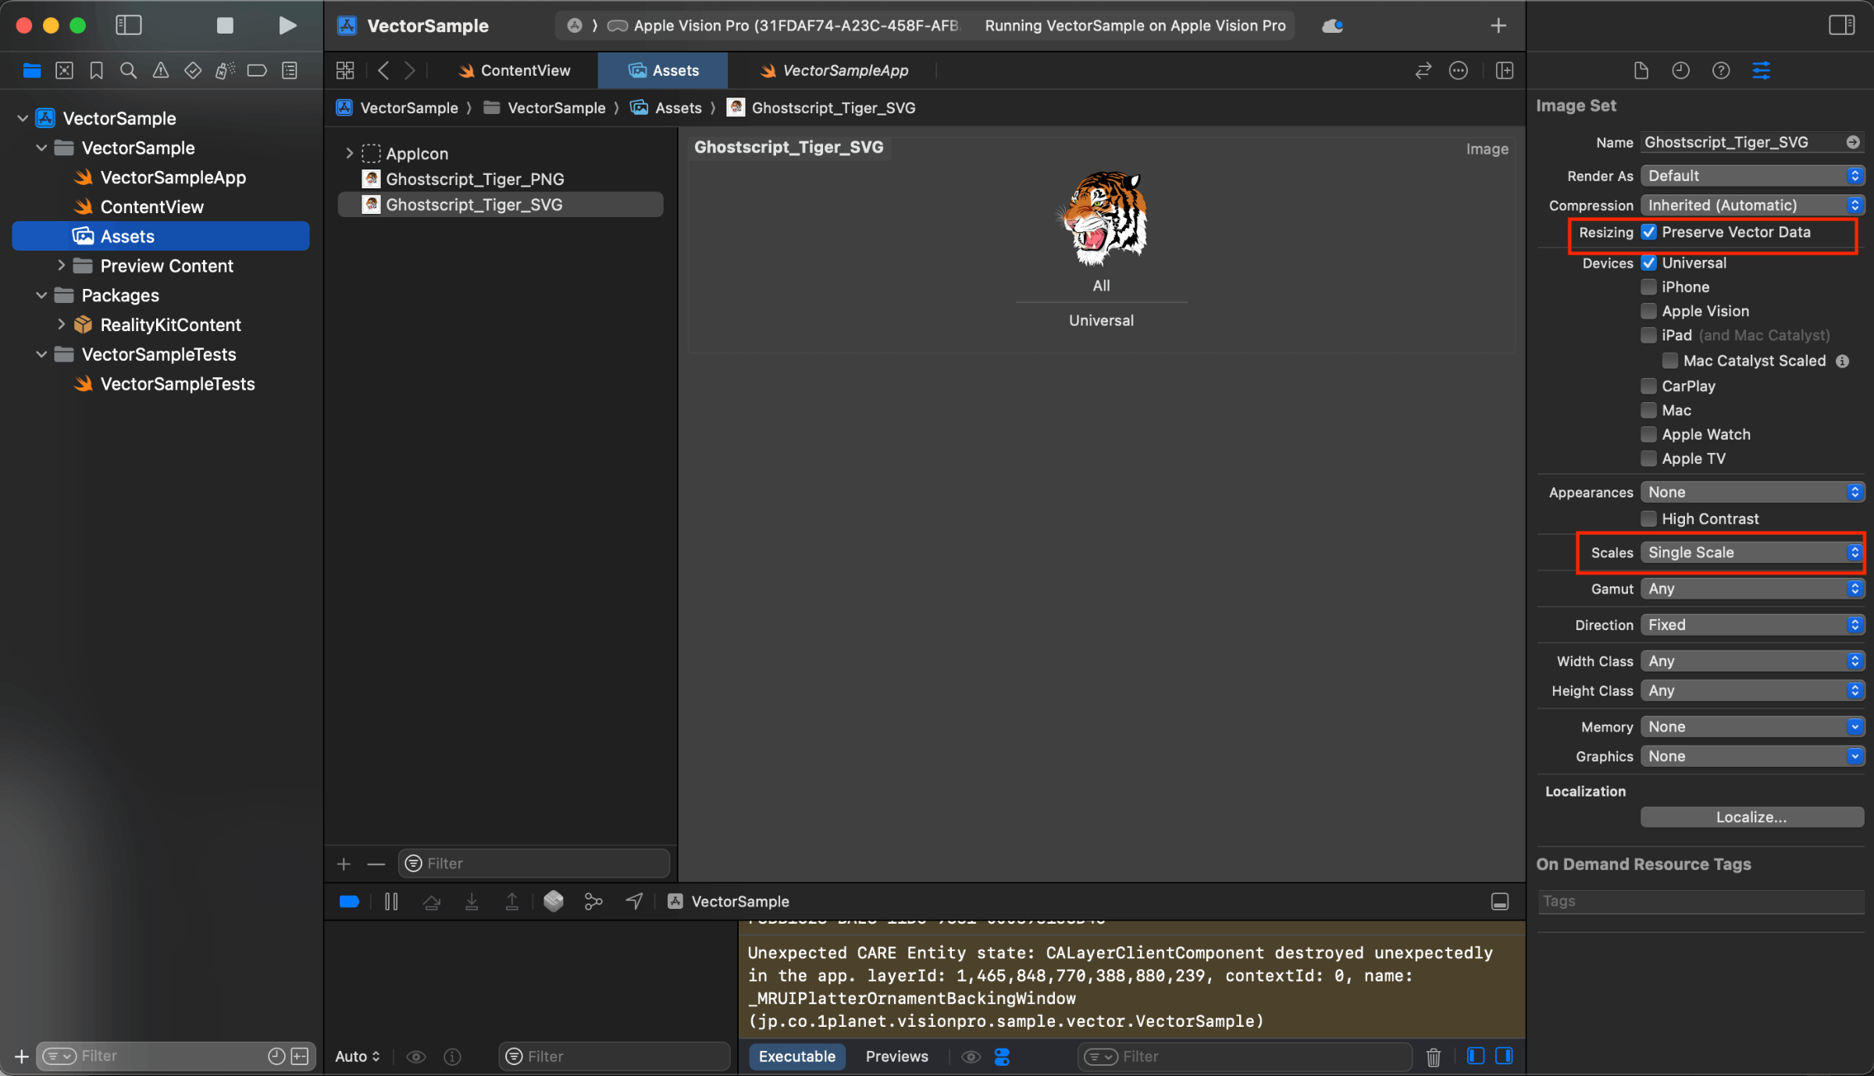Viewport: 1874px width, 1076px height.
Task: Switch to the VectorSampleApp tab
Action: (x=835, y=70)
